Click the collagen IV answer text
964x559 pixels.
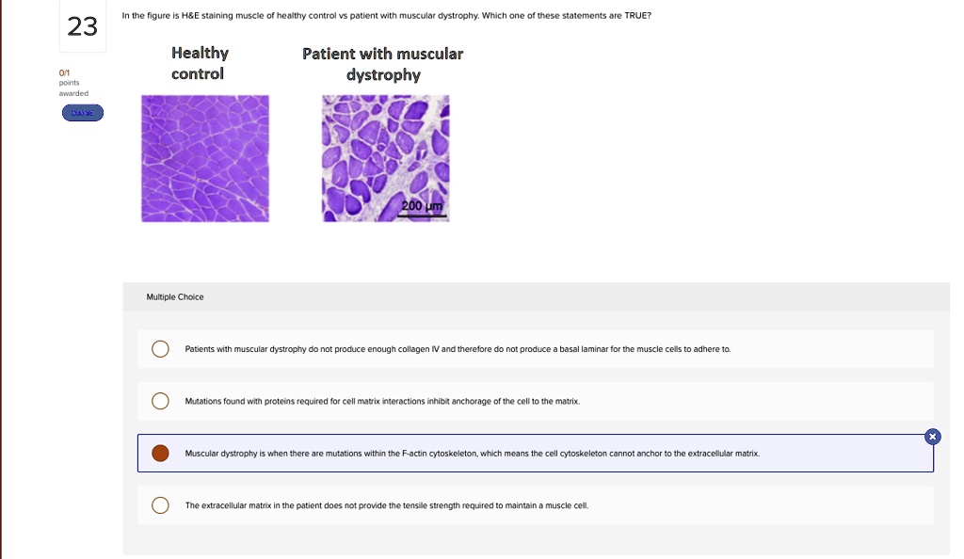(458, 347)
